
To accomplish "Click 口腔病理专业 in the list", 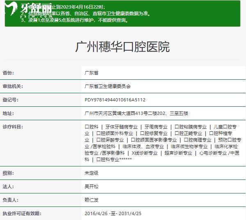I will click(198, 140).
